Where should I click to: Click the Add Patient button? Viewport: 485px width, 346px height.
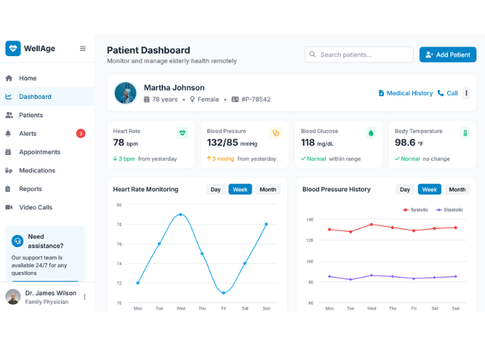point(448,55)
